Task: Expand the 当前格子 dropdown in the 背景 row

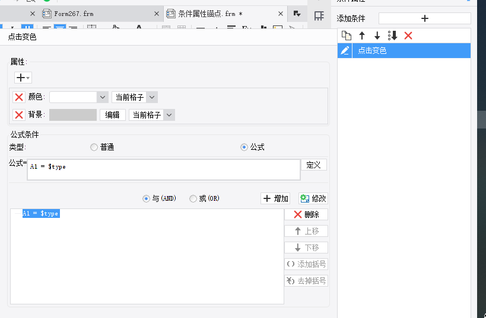Action: coord(169,115)
